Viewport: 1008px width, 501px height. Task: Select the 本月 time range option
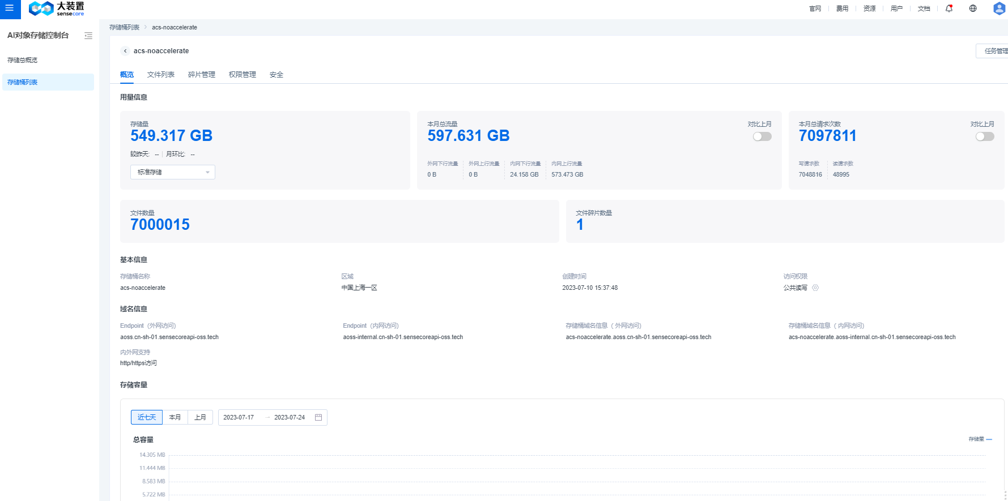[x=175, y=417]
